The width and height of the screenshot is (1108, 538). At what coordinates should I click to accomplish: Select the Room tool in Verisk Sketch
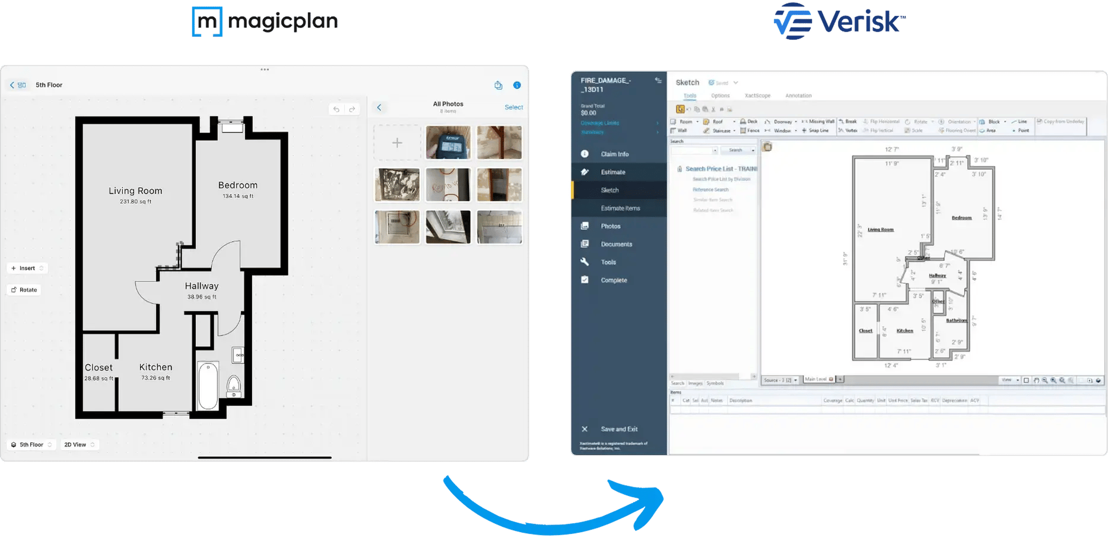pos(682,122)
